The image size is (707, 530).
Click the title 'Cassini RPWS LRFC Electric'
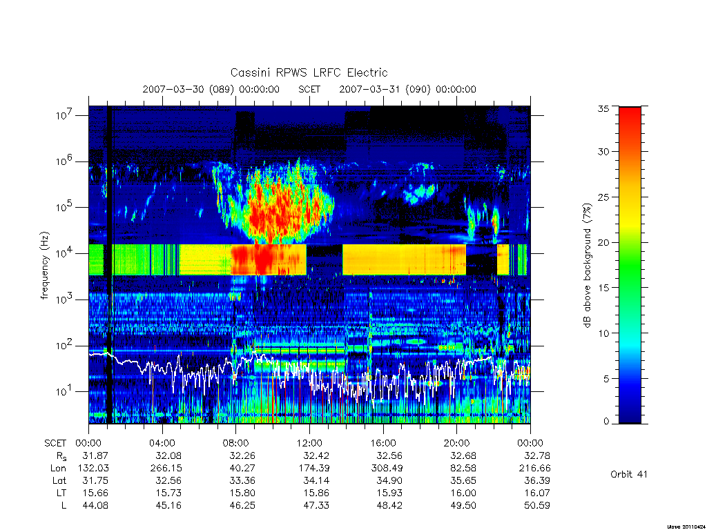coord(309,72)
